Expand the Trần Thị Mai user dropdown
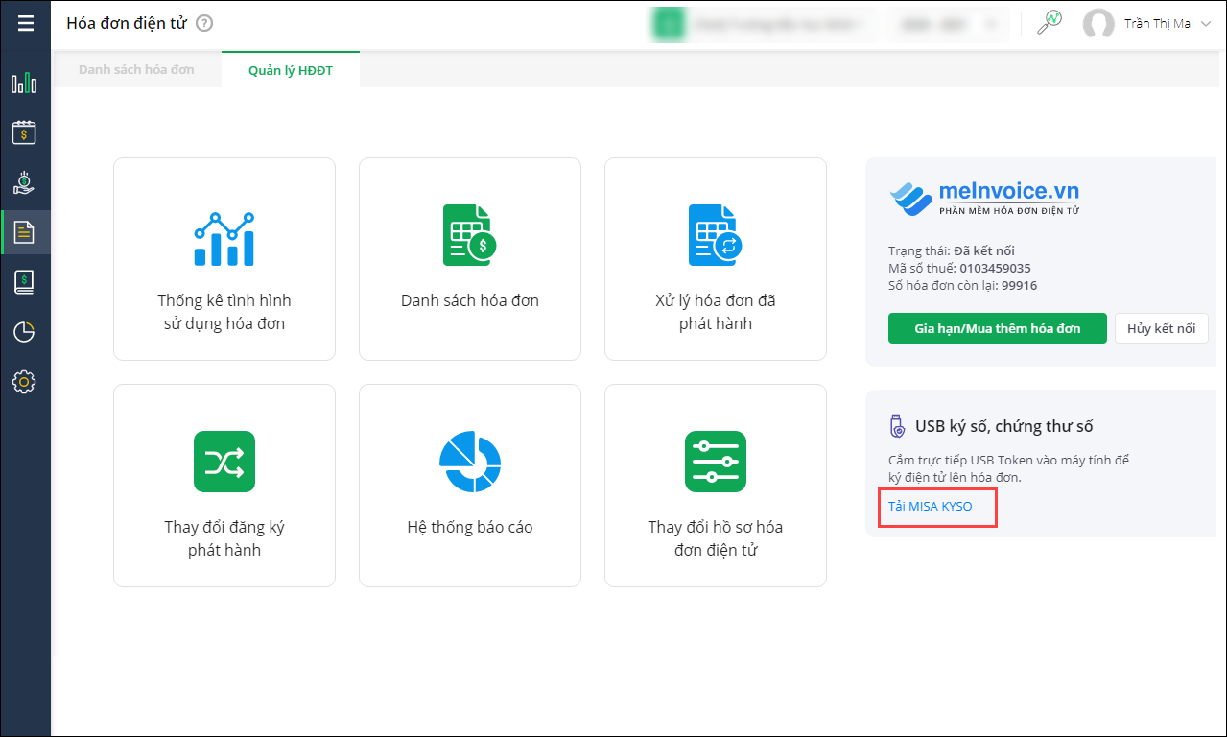Viewport: 1227px width, 737px height. pos(1206,24)
